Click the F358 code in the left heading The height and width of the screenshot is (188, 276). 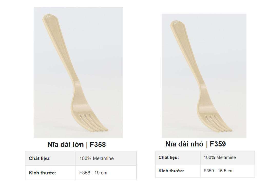[x=98, y=145]
